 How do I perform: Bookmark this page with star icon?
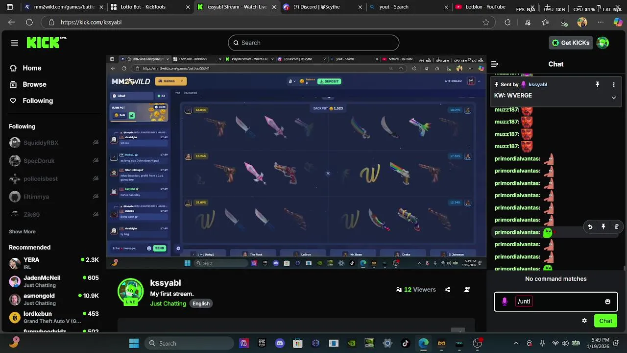486,22
